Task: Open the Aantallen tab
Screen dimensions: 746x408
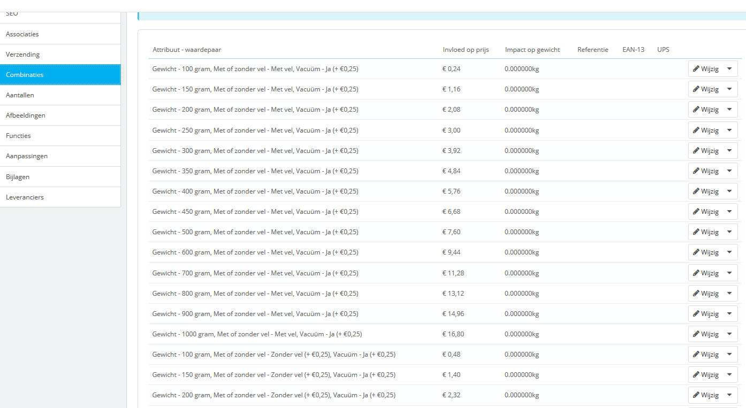Action: point(60,95)
